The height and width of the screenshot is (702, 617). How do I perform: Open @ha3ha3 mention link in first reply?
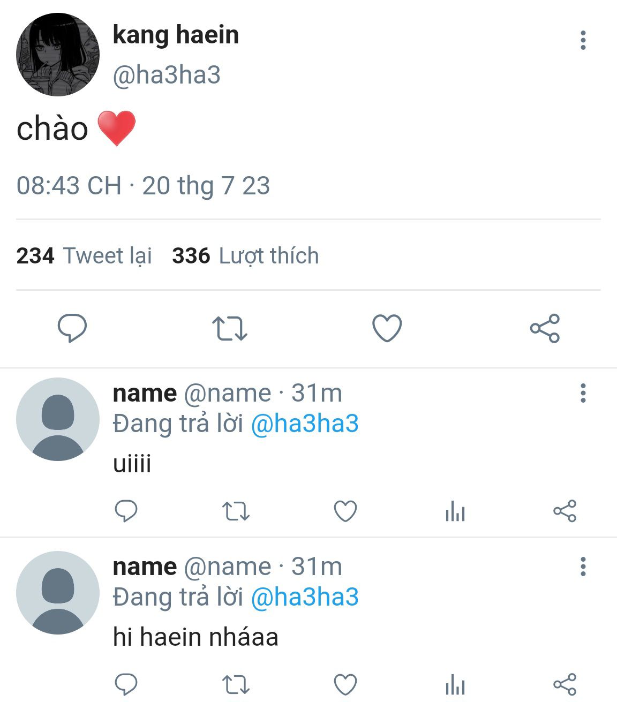pos(305,424)
